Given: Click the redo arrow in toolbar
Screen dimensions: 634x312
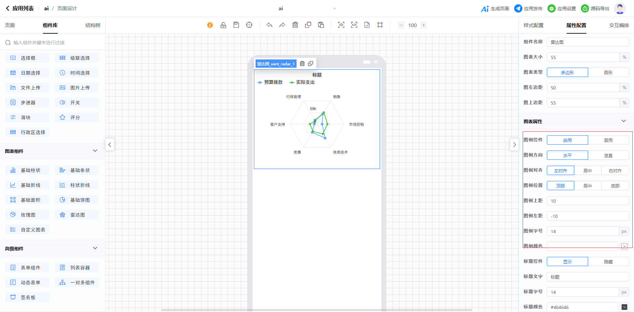Looking at the screenshot, I should 282,25.
